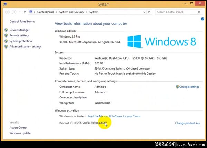
Task: Expand arrow after Control Panel breadcrumb
Action: click(57, 12)
